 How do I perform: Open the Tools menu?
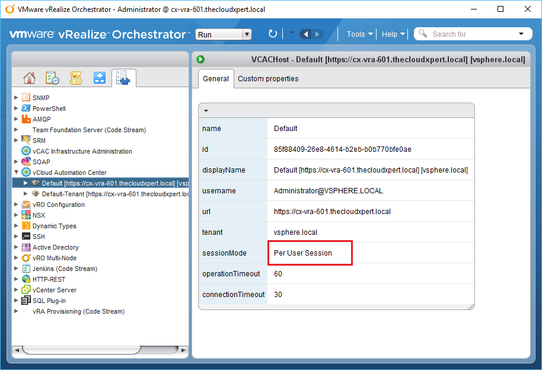(x=359, y=34)
